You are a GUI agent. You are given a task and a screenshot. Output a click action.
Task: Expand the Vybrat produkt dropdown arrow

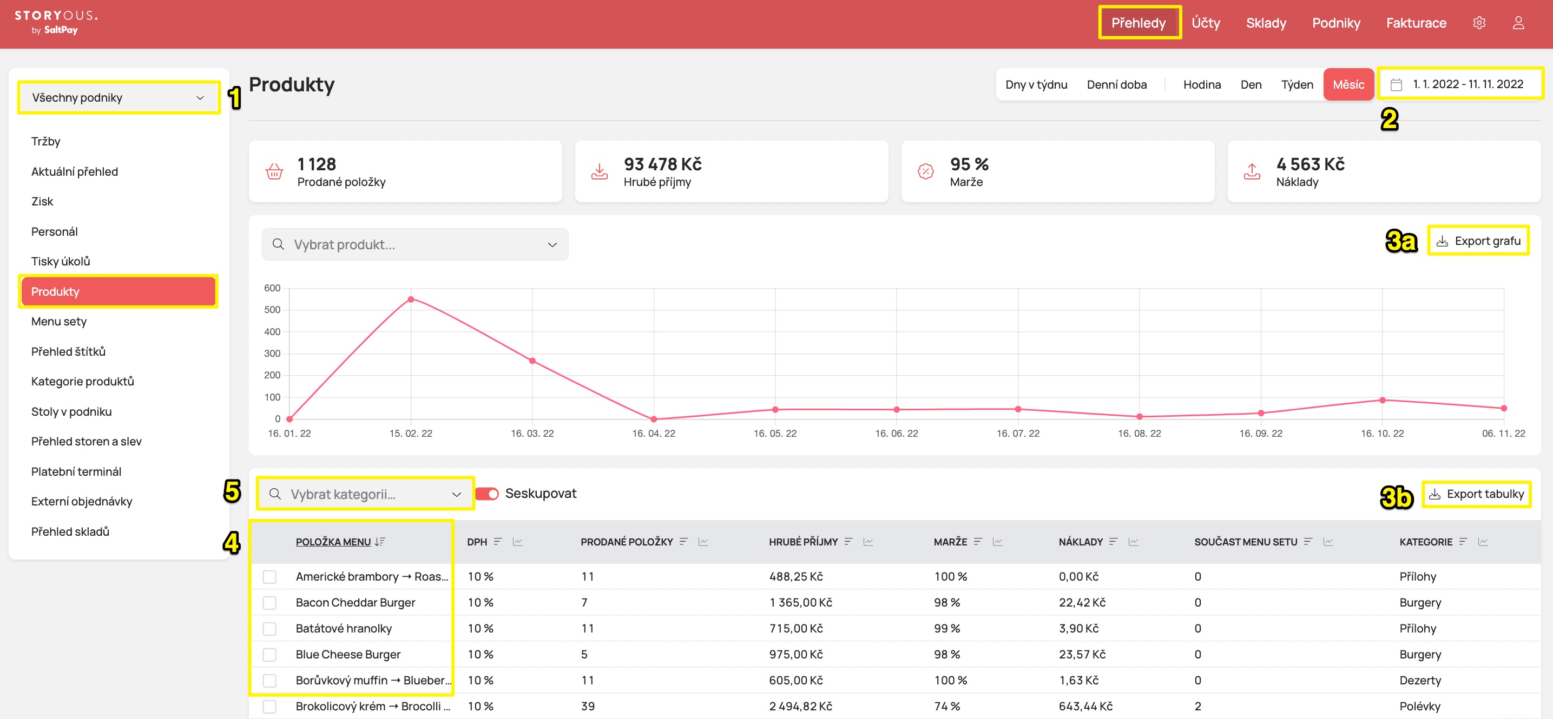coord(552,244)
